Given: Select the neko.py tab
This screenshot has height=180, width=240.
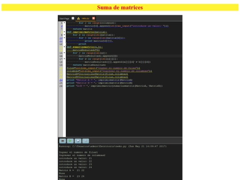Looking at the screenshot, I should [x=85, y=18].
